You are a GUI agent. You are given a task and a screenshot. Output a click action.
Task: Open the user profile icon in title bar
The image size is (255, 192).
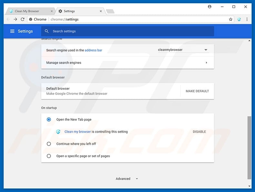click(209, 7)
